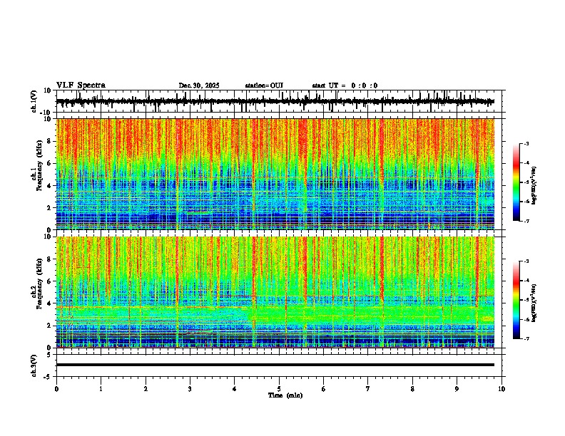Click the "2" kHz tick on ch.1 spectrogram
This screenshot has height=436, width=565.
coord(50,207)
